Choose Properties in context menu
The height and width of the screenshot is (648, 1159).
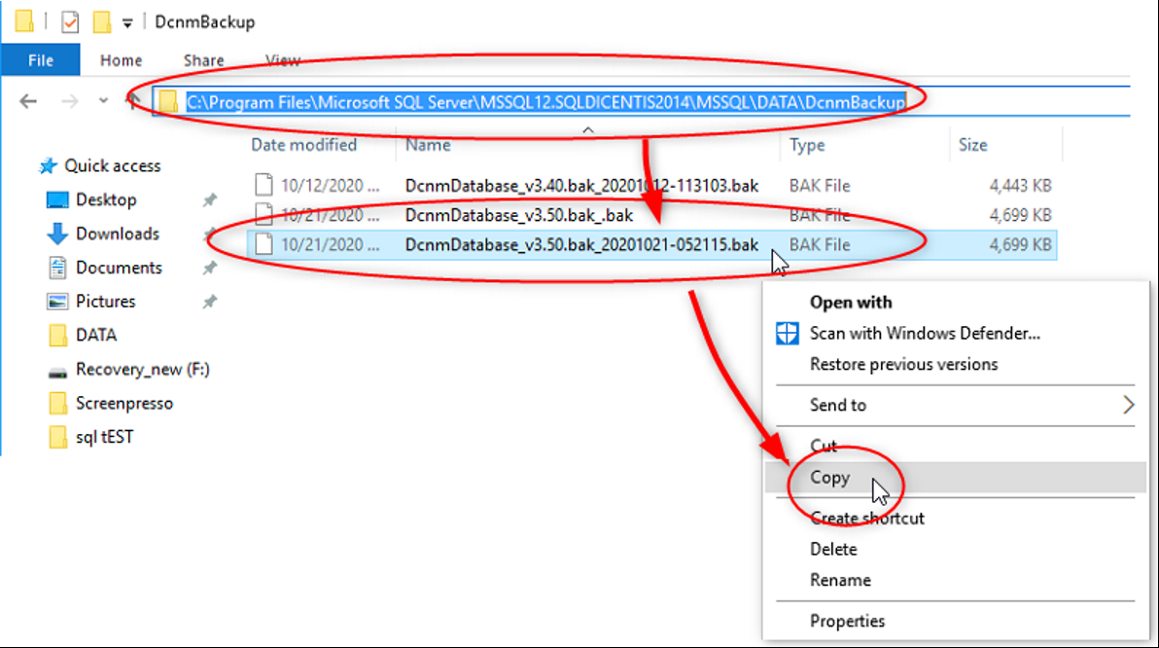tap(847, 622)
